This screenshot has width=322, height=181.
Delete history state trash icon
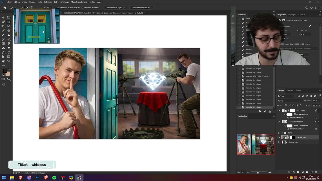(x=270, y=111)
